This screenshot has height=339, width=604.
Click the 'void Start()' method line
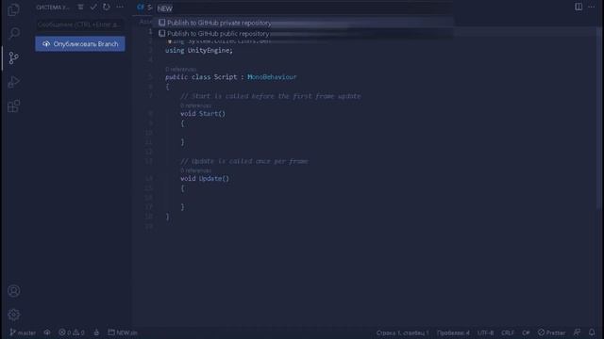pos(203,113)
